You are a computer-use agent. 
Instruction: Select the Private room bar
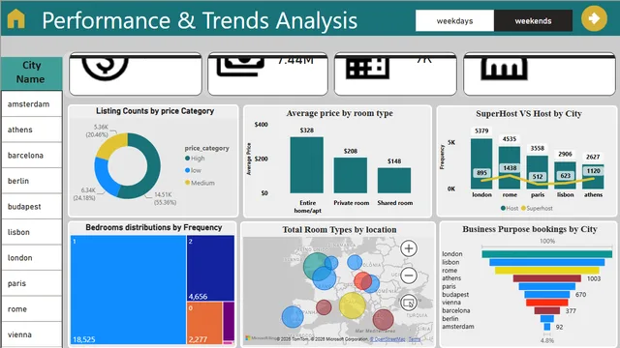tap(351, 175)
